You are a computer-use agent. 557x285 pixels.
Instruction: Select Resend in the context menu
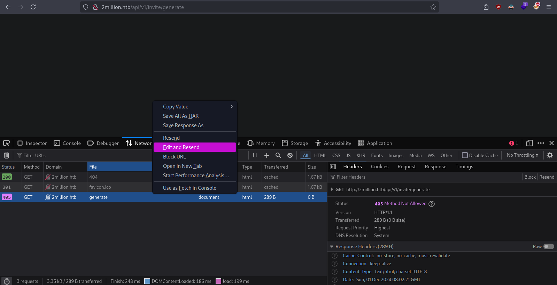point(195,138)
